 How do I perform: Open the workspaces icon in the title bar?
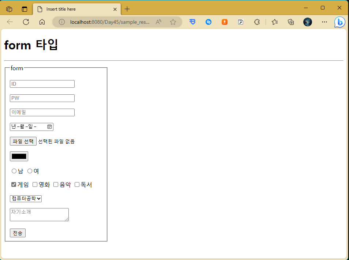point(9,9)
